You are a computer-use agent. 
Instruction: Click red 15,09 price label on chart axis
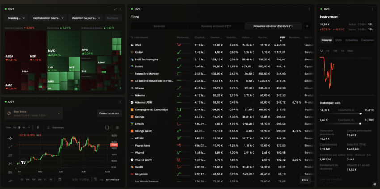[114, 145]
